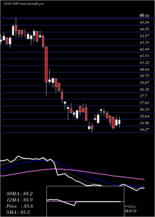Click the 50MA : 38.2 readout
The width and height of the screenshot is (155, 217).
[x=19, y=194]
